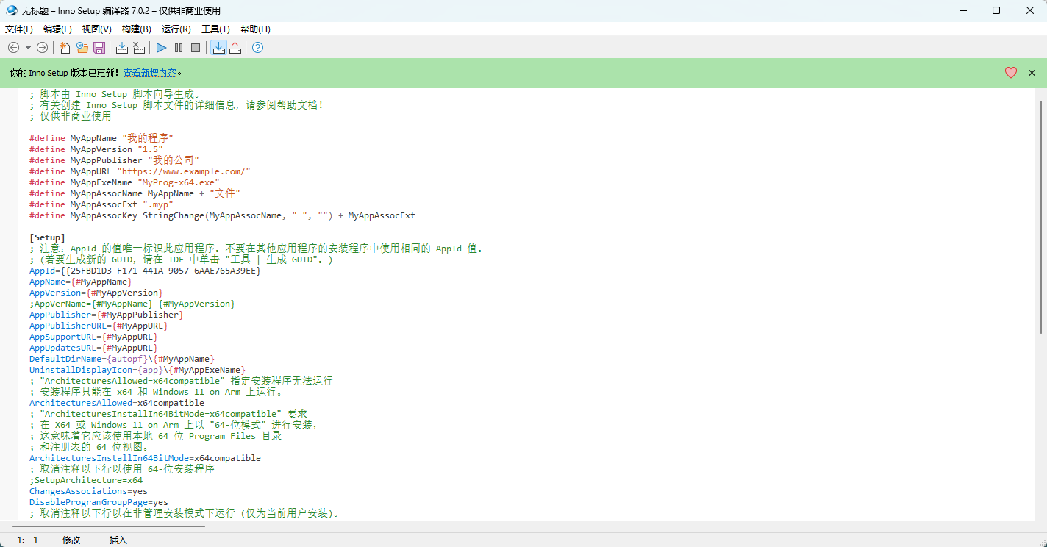The height and width of the screenshot is (547, 1047).
Task: Click the horizontal scrollbar at bottom
Action: [109, 526]
